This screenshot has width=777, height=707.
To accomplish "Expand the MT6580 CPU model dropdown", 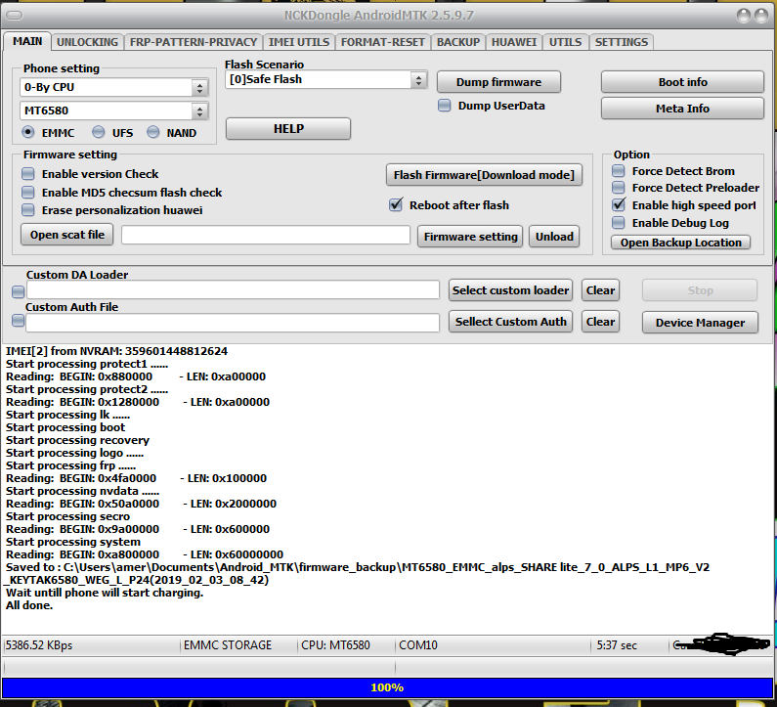I will (114, 110).
